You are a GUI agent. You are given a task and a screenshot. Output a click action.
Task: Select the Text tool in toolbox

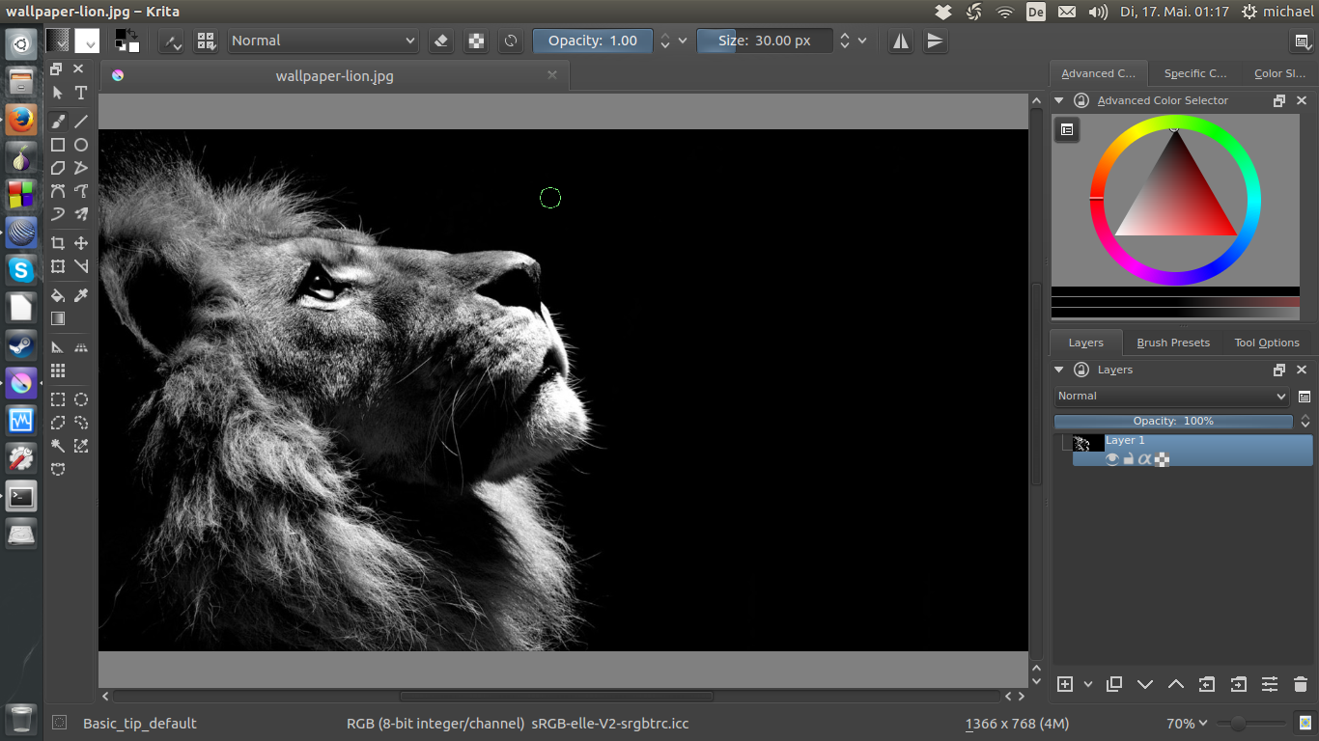pyautogui.click(x=81, y=93)
